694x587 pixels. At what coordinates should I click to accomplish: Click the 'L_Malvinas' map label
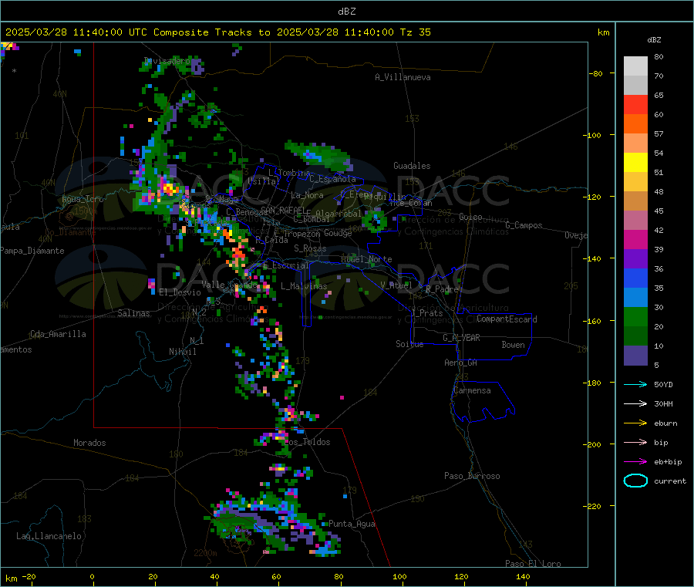click(304, 286)
